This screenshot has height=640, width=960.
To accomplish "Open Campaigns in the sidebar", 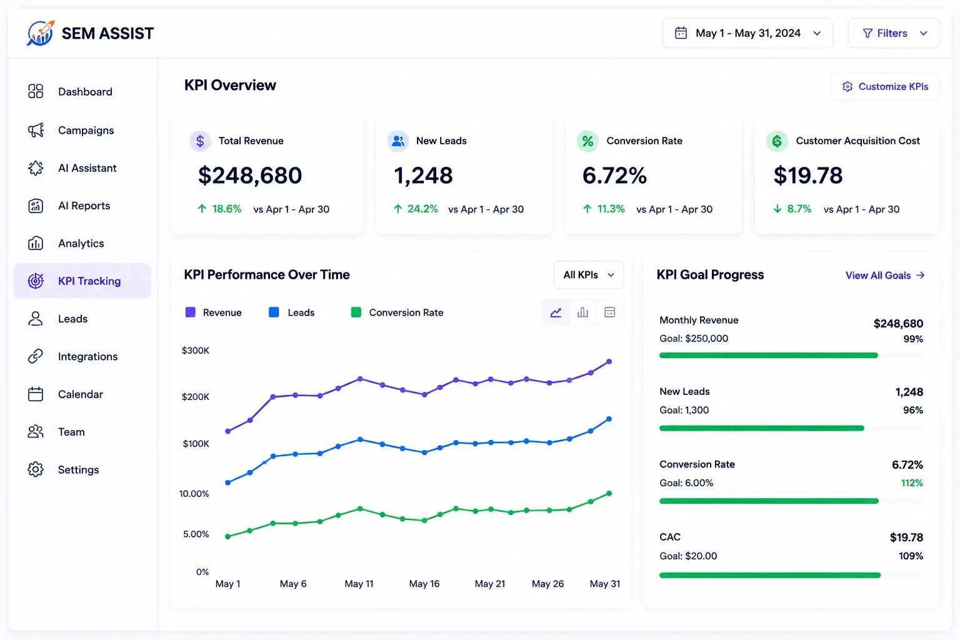I will 82,130.
